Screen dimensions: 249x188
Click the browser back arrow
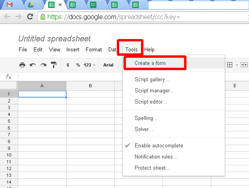pos(7,16)
